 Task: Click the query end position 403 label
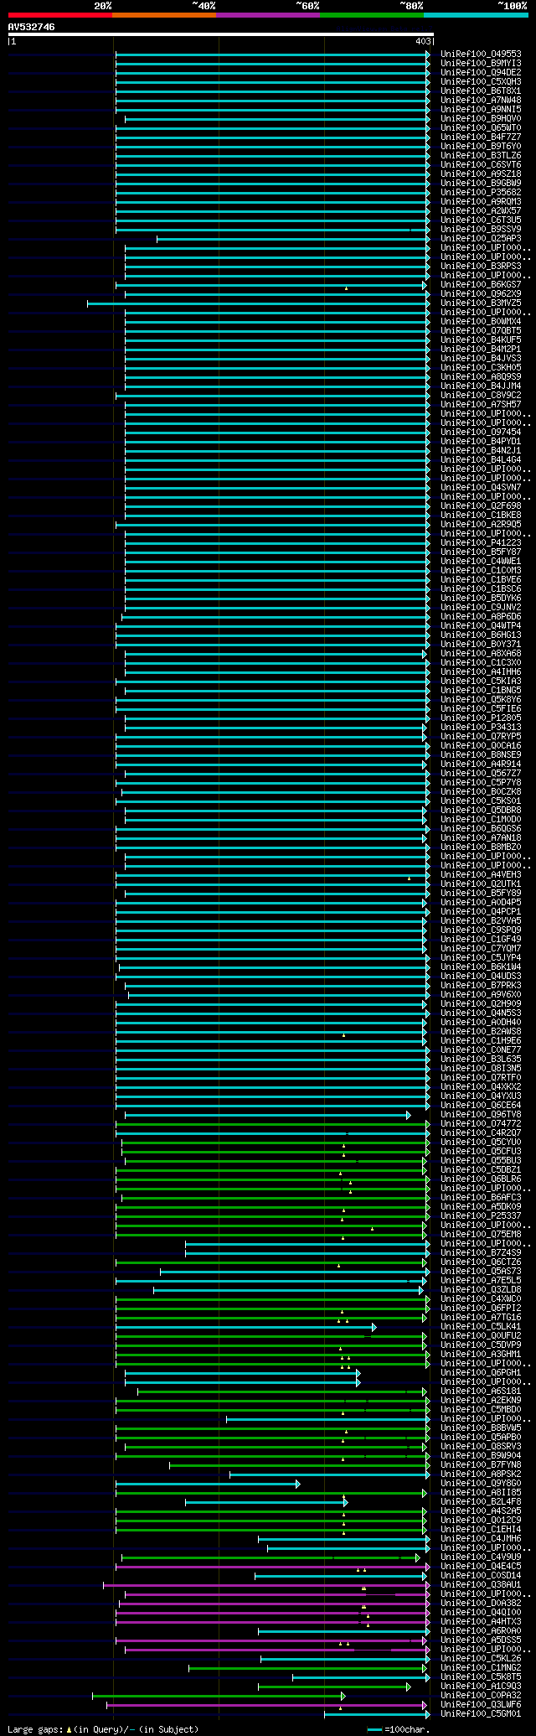[423, 41]
